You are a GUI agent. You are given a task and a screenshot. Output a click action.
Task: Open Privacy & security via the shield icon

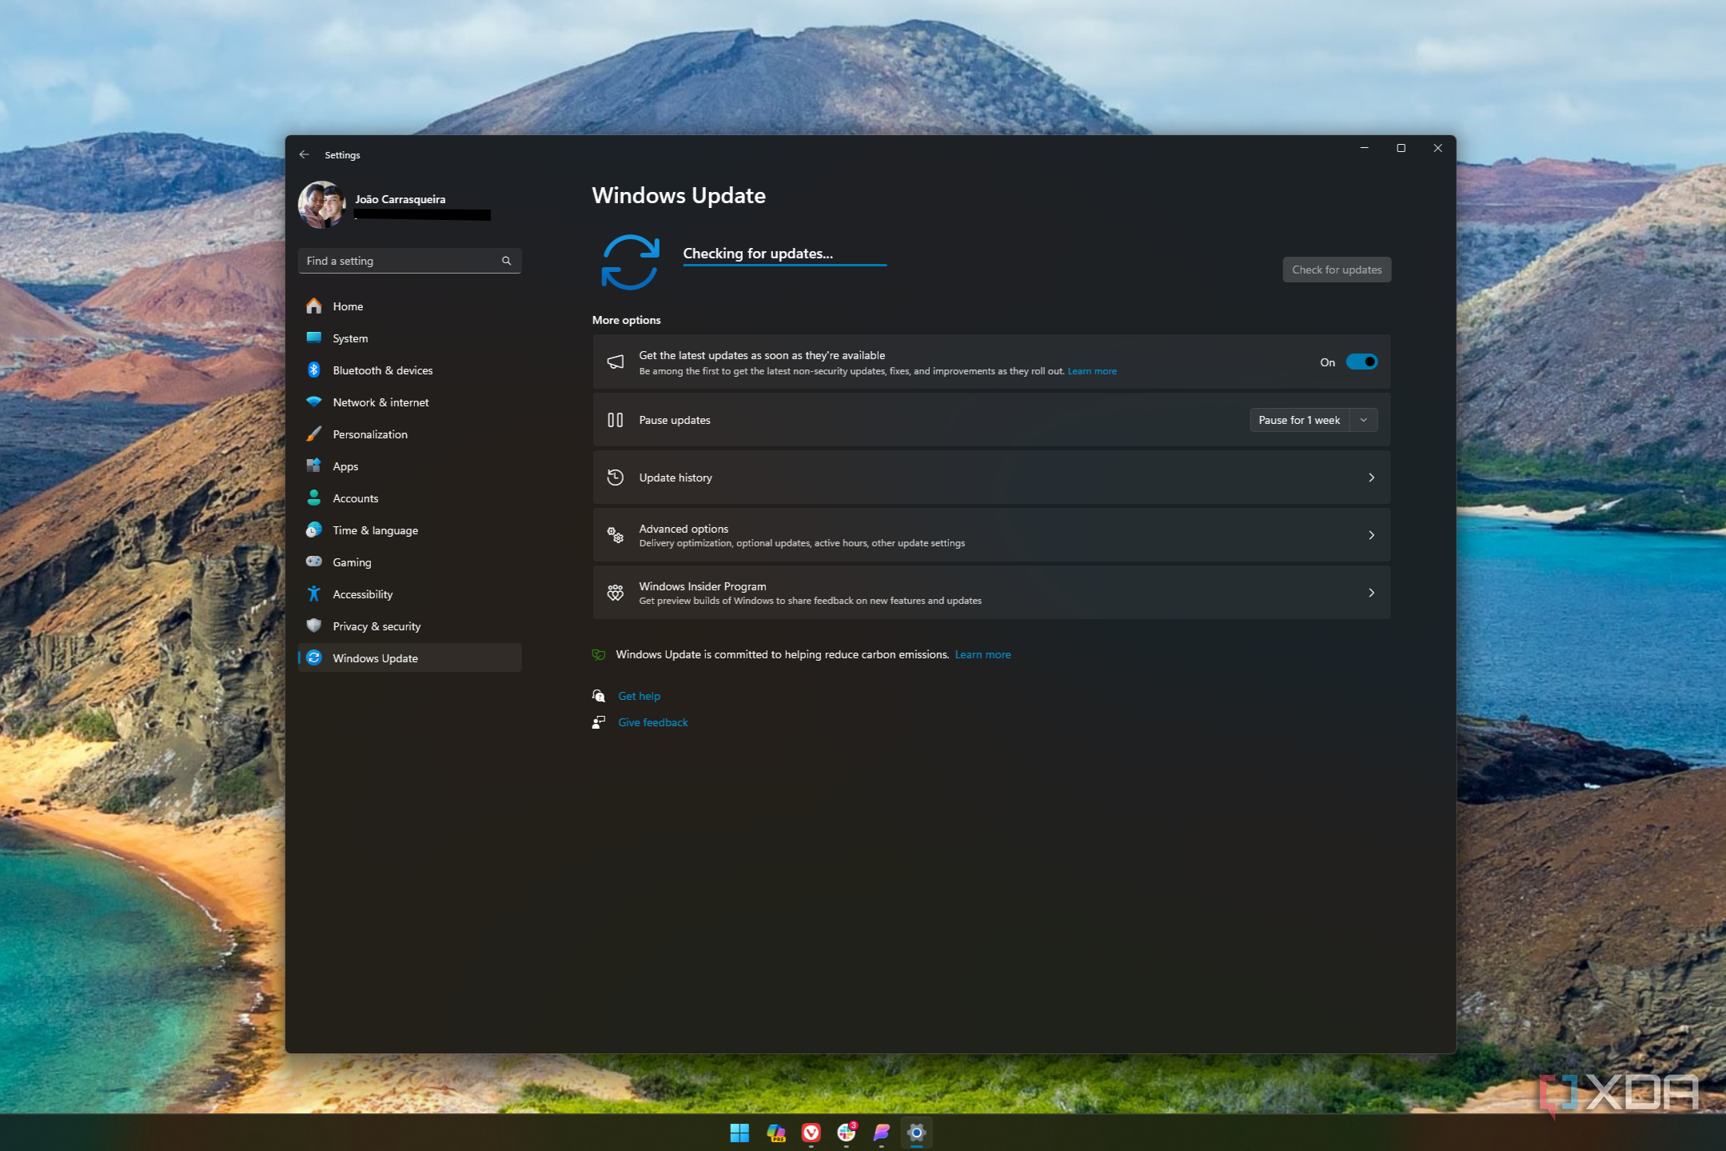[315, 625]
